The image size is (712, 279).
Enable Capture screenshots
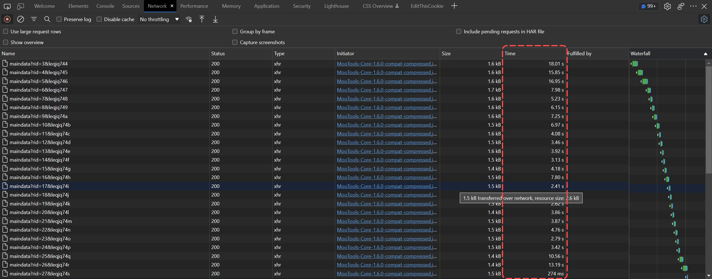pos(235,42)
